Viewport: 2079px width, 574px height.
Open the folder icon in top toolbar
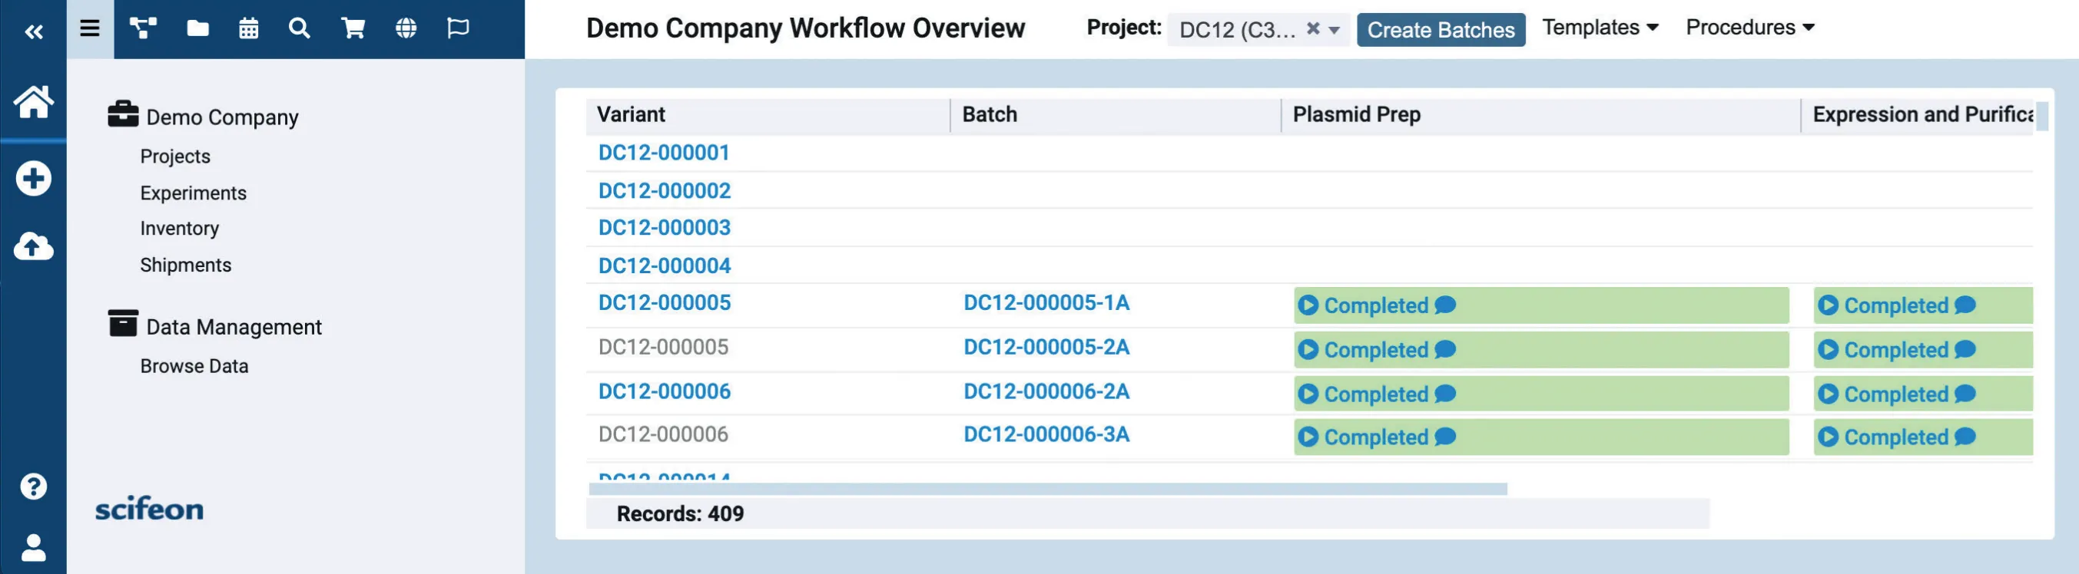pos(197,28)
